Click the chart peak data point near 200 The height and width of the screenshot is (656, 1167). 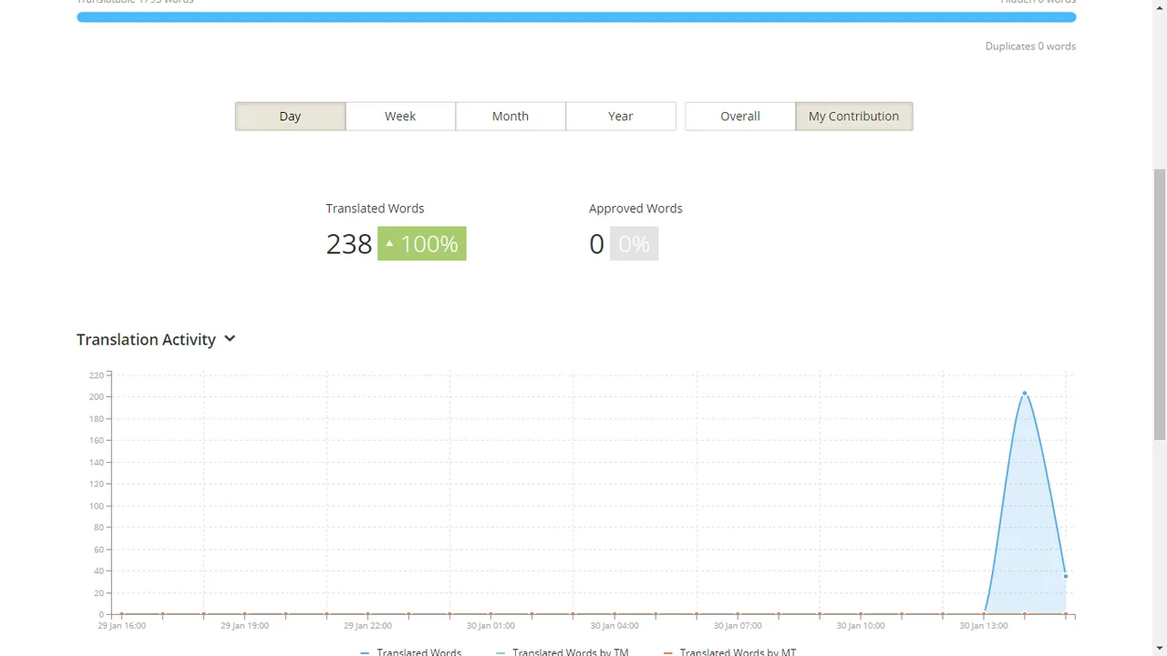pyautogui.click(x=1025, y=394)
